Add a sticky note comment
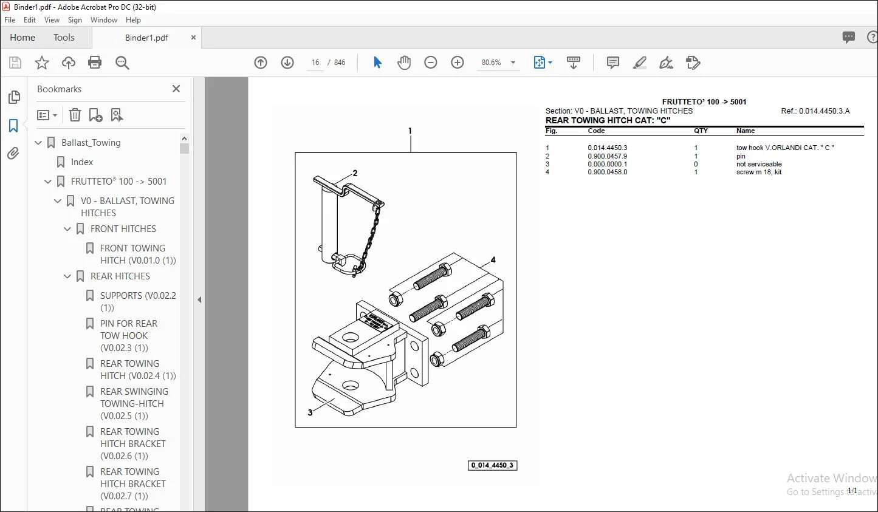This screenshot has width=878, height=512. tap(613, 63)
